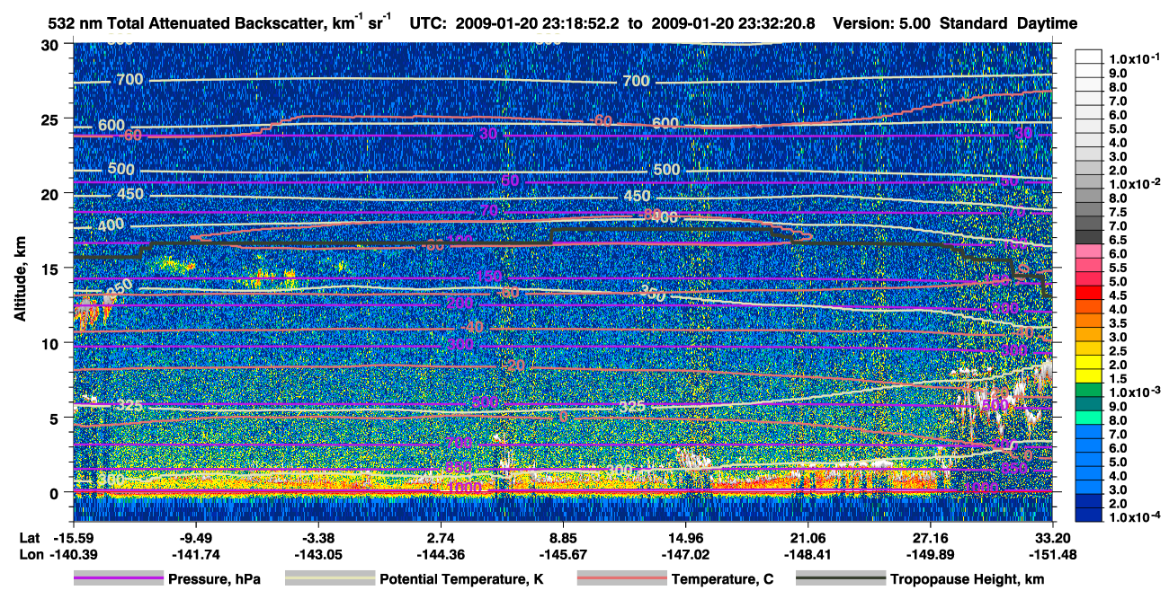Select the salmon Temperature legend line sample

click(x=621, y=579)
